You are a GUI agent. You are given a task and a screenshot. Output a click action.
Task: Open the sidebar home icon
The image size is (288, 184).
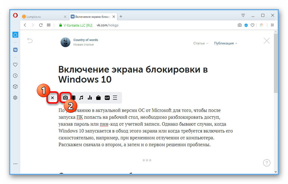[16, 35]
